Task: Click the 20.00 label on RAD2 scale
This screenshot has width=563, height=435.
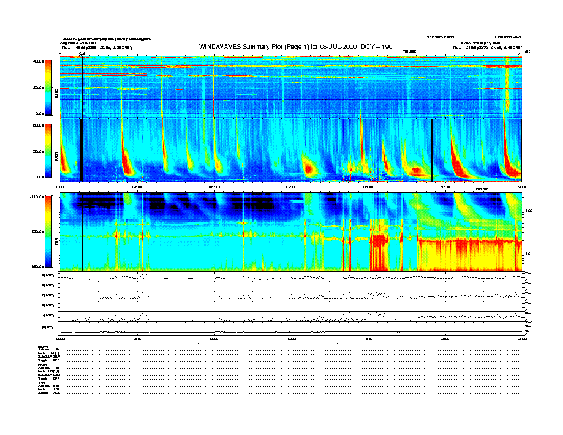Action: click(38, 87)
